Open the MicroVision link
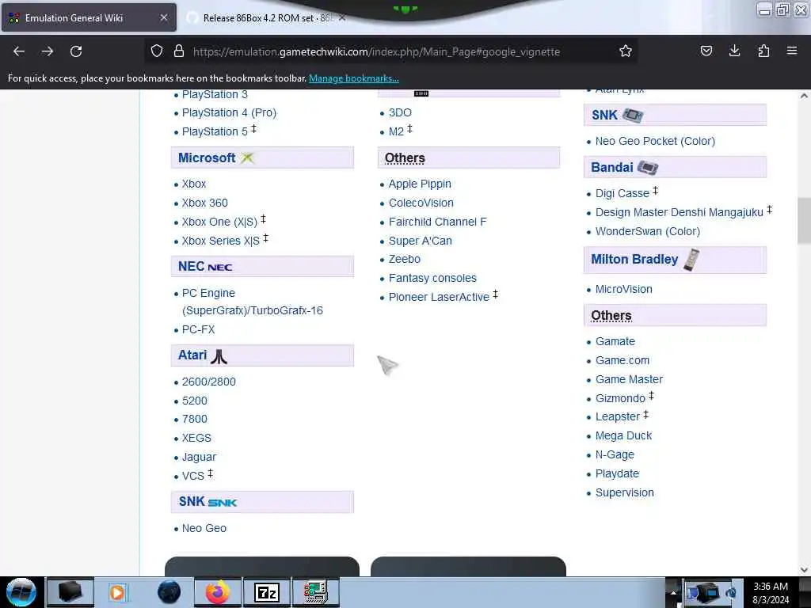 [623, 289]
